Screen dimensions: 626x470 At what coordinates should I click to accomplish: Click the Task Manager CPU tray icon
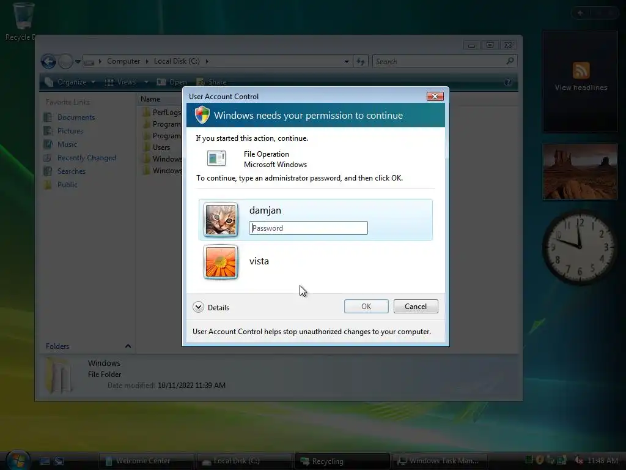point(529,460)
